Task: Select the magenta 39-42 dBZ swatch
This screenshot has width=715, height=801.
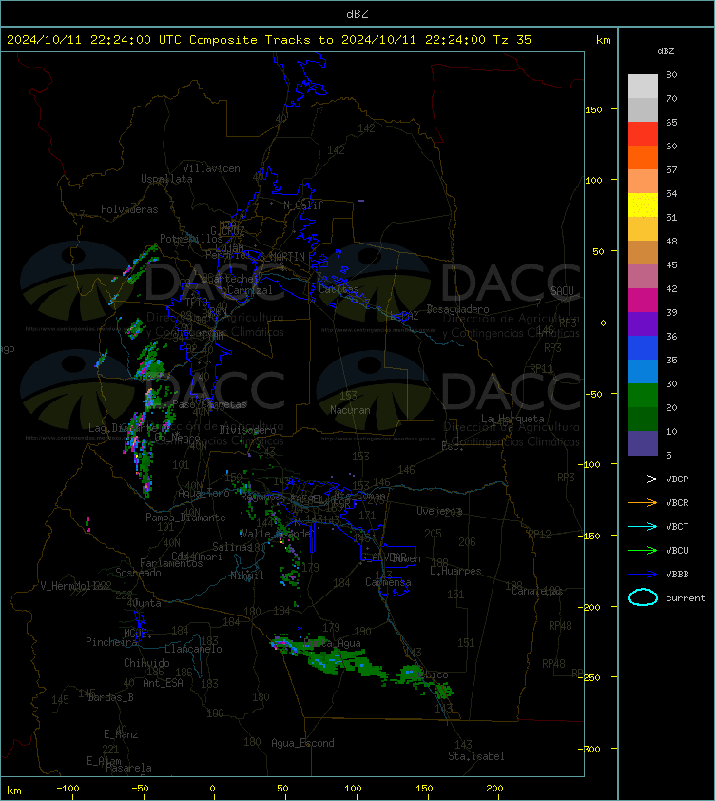Action: click(x=643, y=300)
